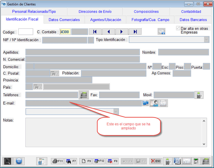Viewport: 214px width, 168px height.
Task: Open the Contabilidad tab
Action: (191, 12)
